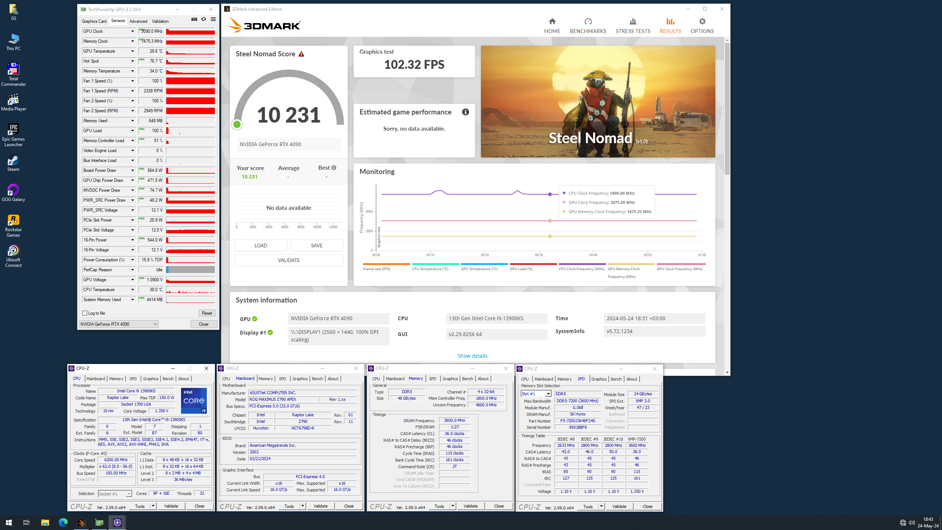Viewport: 942px width, 530px height.
Task: Open the NVIDIA GeForce RTX 4090 GPU selector
Action: click(119, 324)
